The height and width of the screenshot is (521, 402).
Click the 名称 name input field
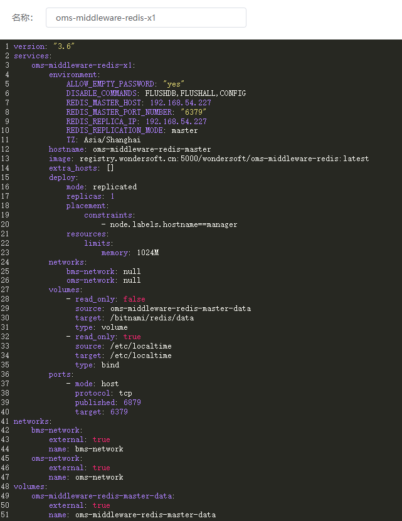click(145, 18)
